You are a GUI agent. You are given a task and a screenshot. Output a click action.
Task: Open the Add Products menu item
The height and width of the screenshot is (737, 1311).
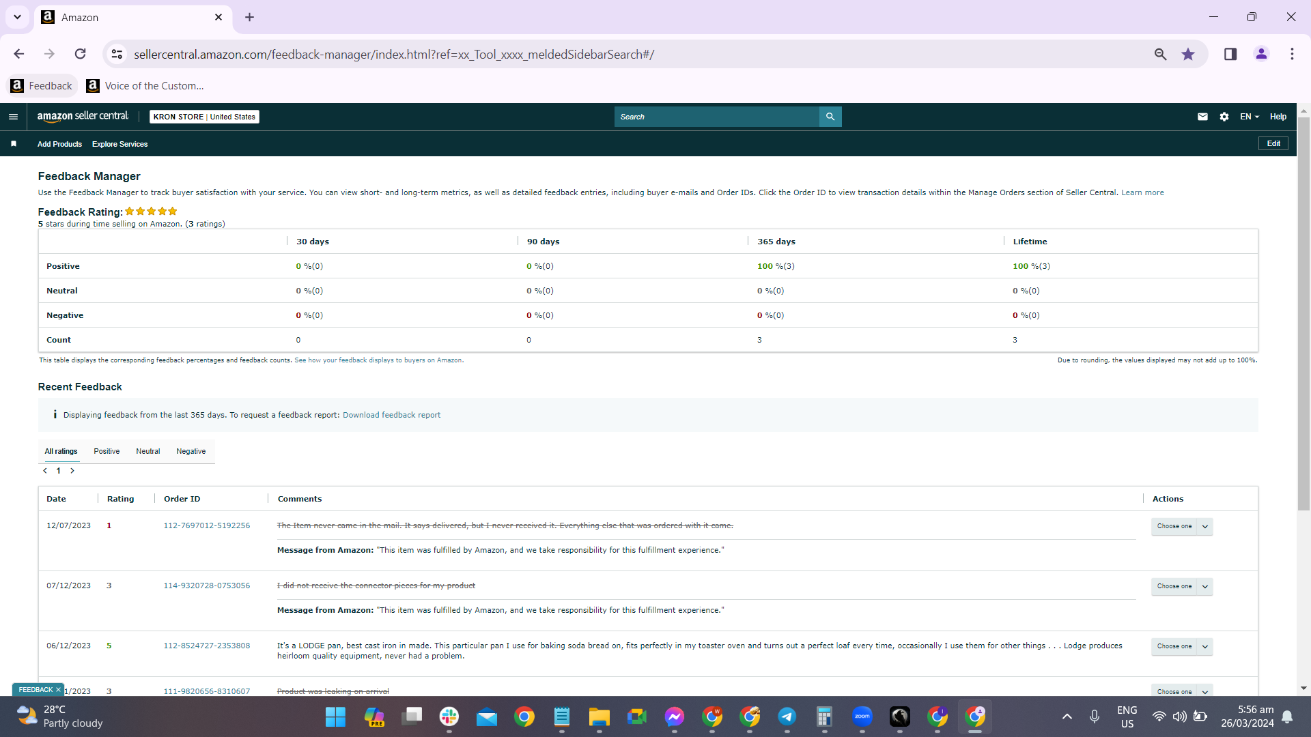[59, 144]
